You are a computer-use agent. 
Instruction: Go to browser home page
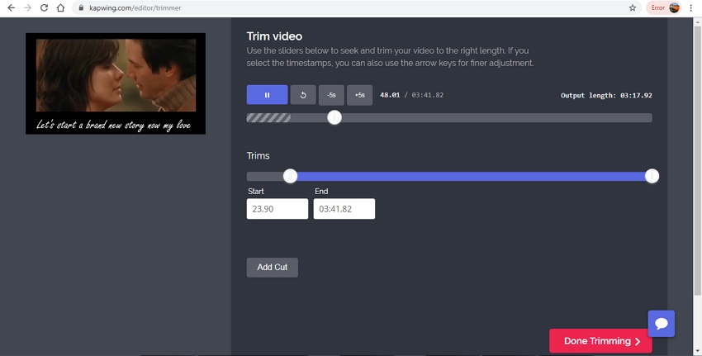(60, 8)
